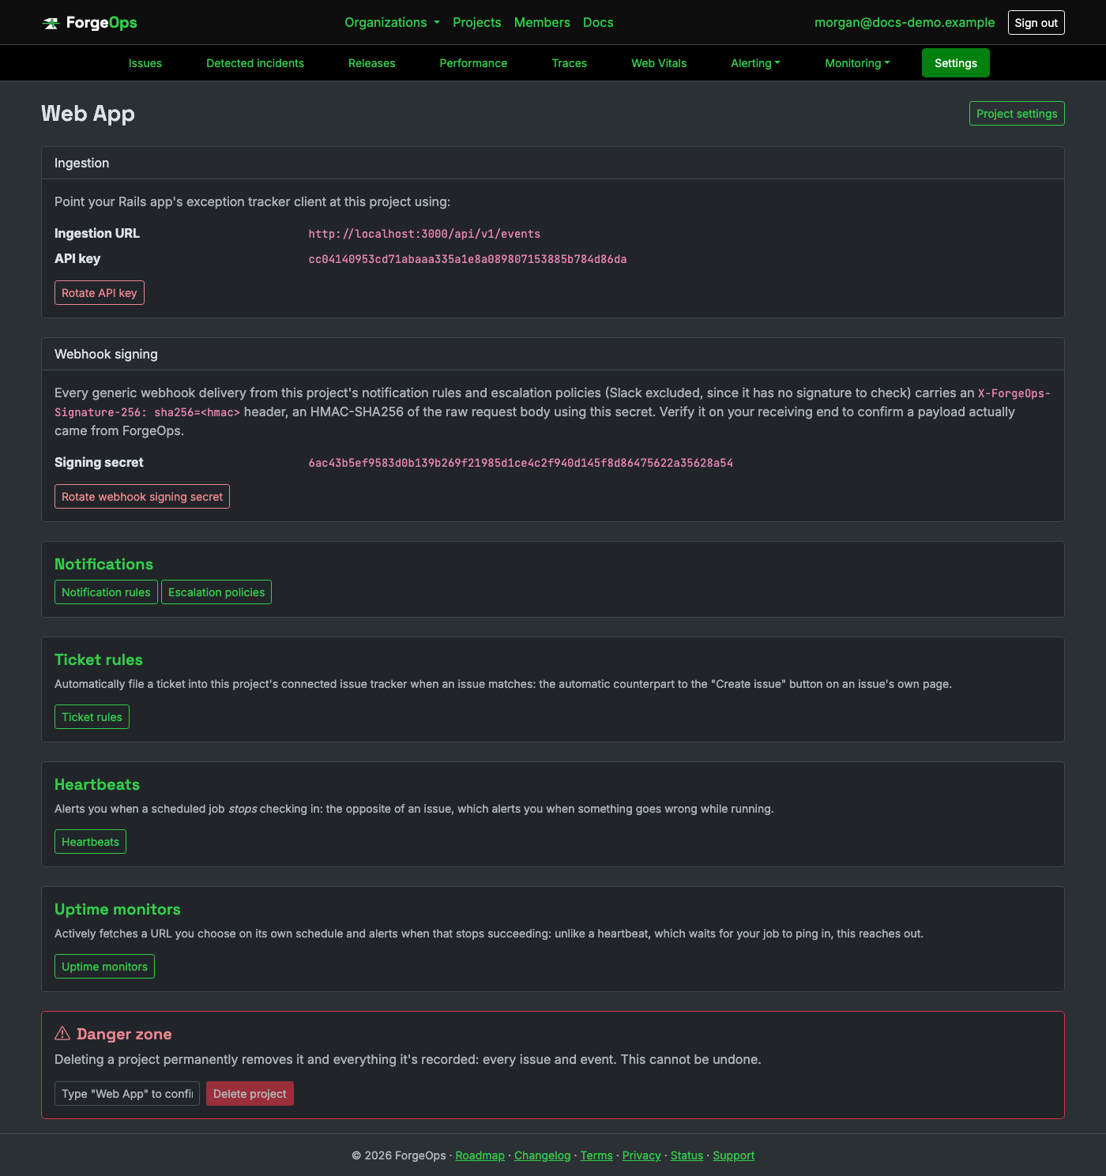
Task: Open the Terms footer link
Action: pos(596,1155)
